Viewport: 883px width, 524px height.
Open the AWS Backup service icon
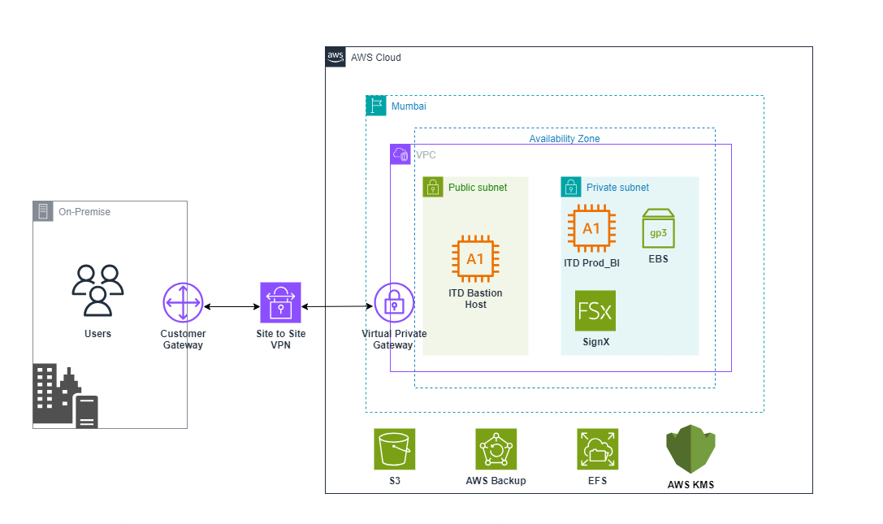click(496, 448)
